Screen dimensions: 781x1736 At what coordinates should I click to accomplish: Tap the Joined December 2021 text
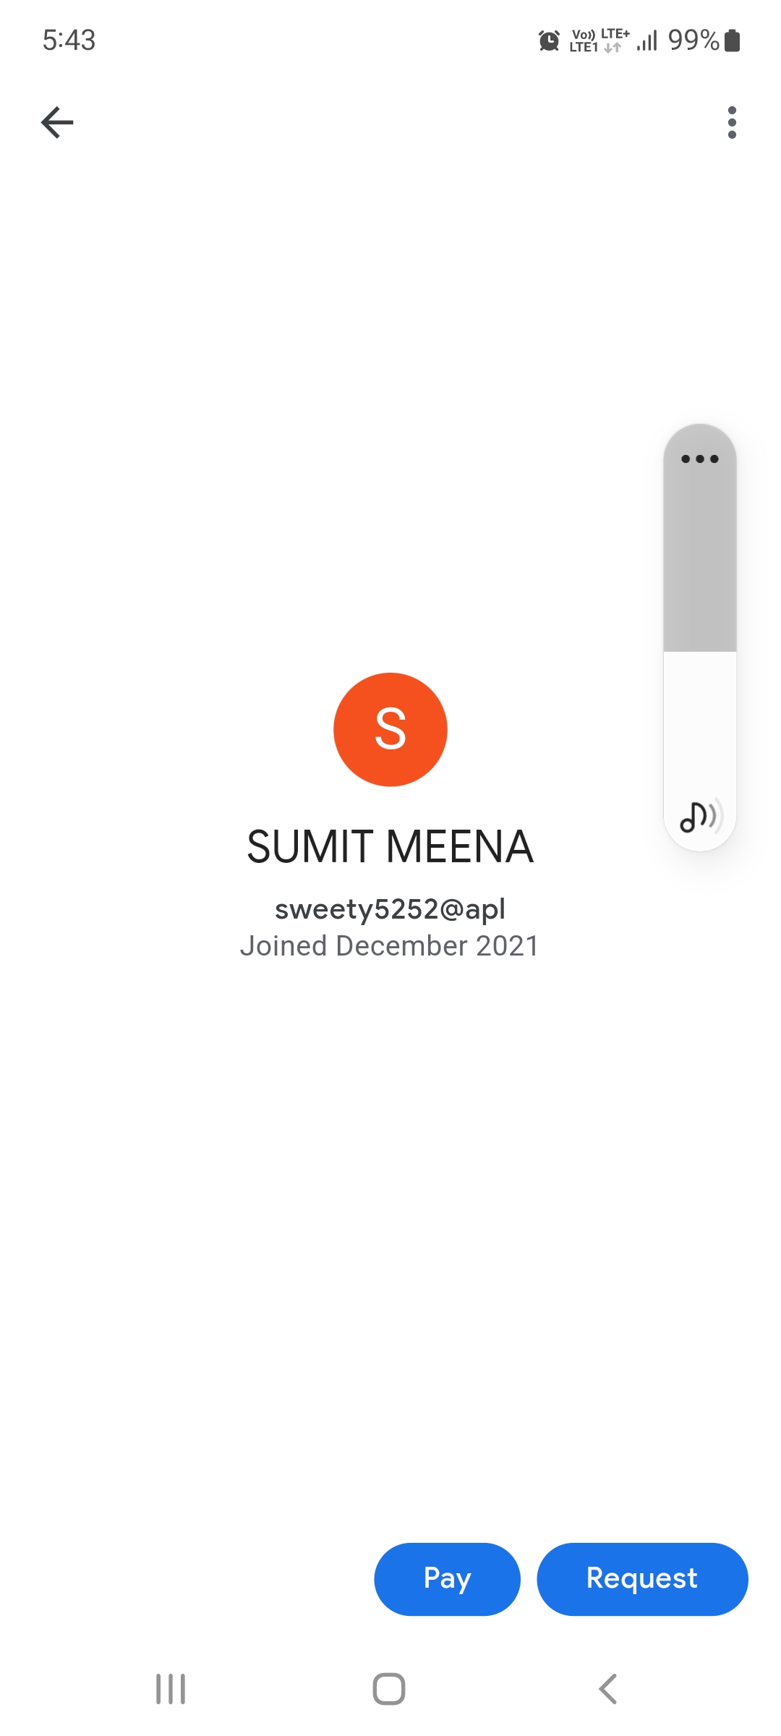390,946
